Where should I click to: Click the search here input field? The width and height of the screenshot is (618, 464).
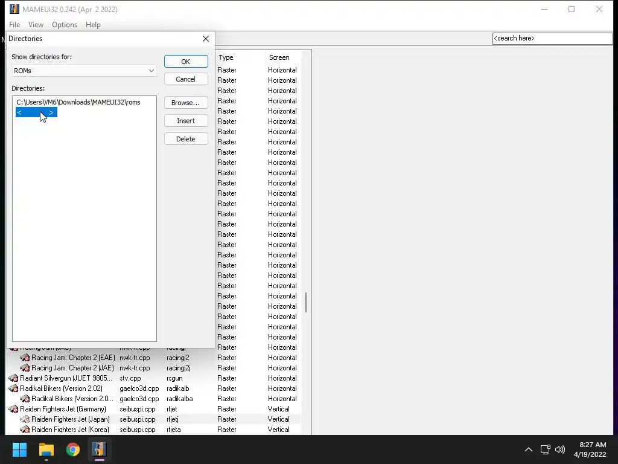pos(552,38)
